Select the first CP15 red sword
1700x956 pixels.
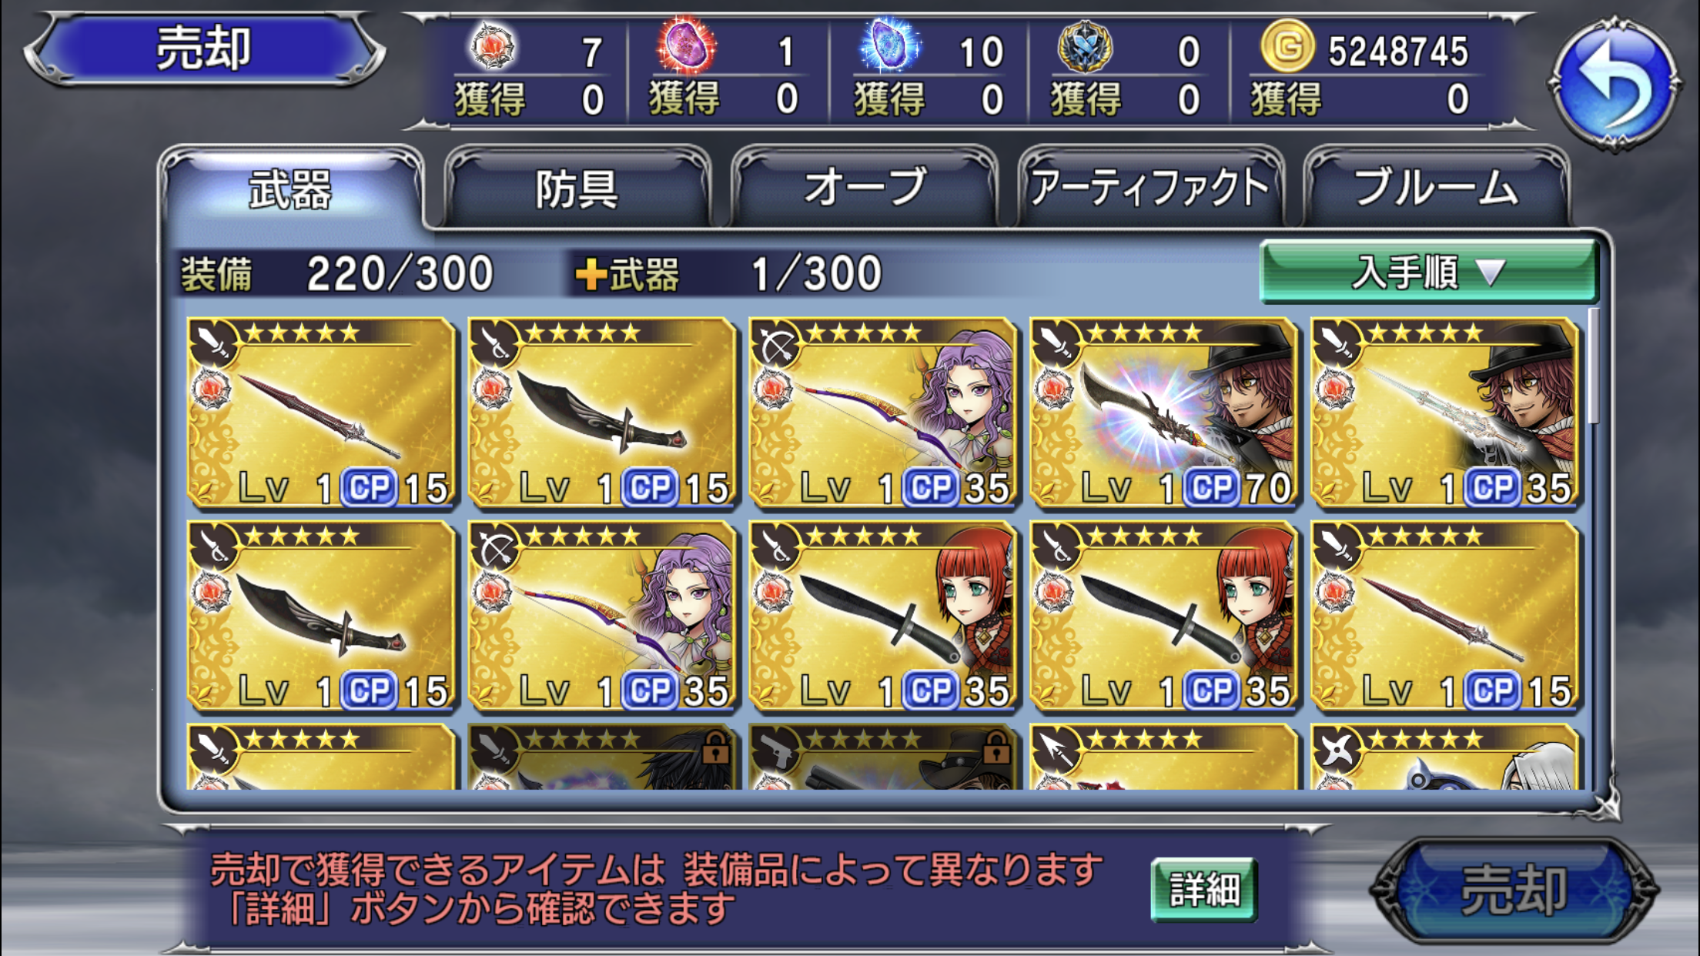point(322,413)
